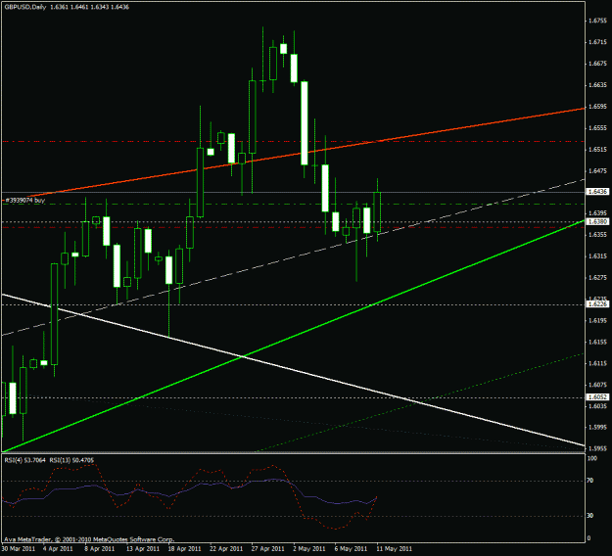Click the 1.6155 price scale value

(x=598, y=343)
